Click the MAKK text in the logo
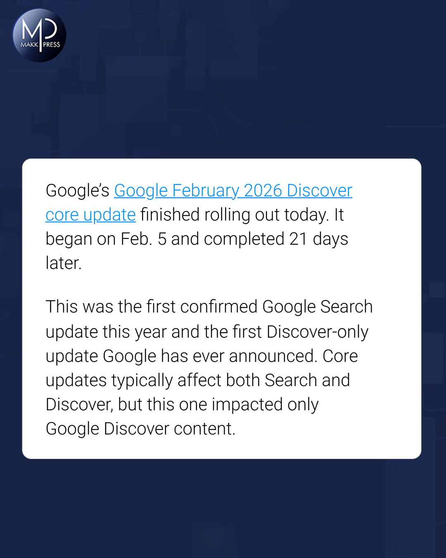 (29, 45)
